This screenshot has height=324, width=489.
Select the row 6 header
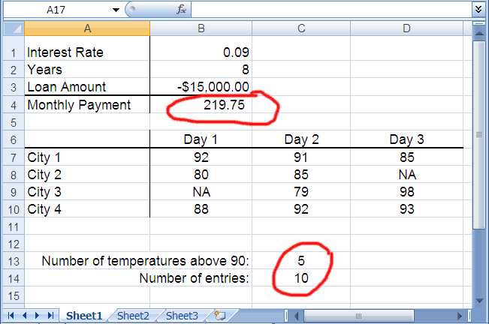(11, 139)
